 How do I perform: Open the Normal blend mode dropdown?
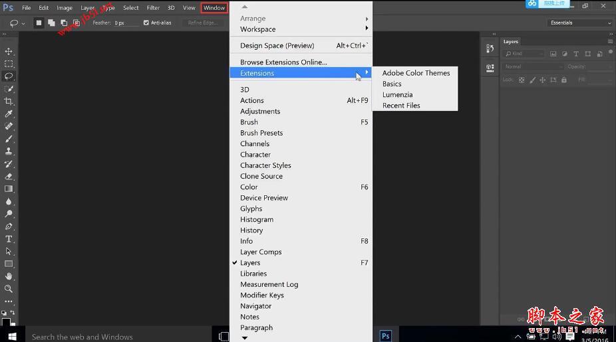point(533,66)
